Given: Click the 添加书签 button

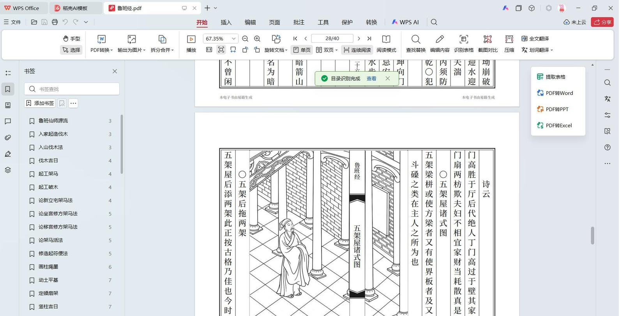Looking at the screenshot, I should [x=40, y=103].
